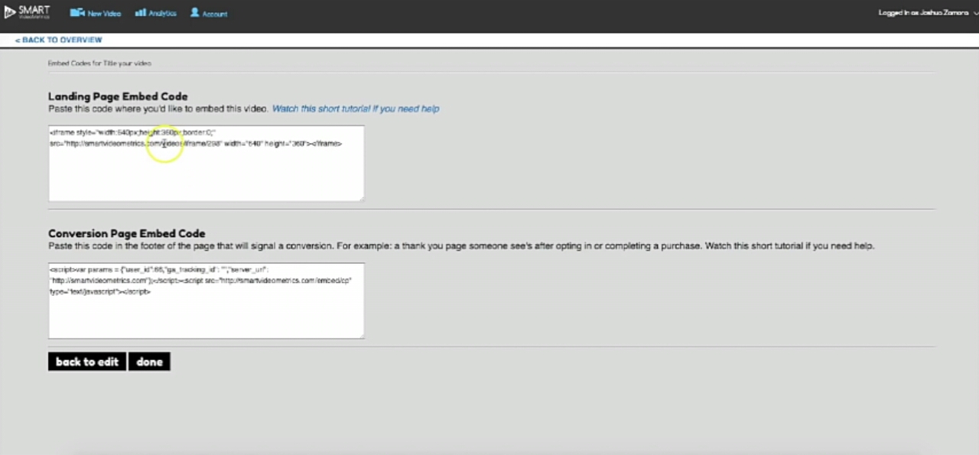This screenshot has width=979, height=455.
Task: Click the 'Landing Page Embed Code' heading
Action: (x=118, y=96)
